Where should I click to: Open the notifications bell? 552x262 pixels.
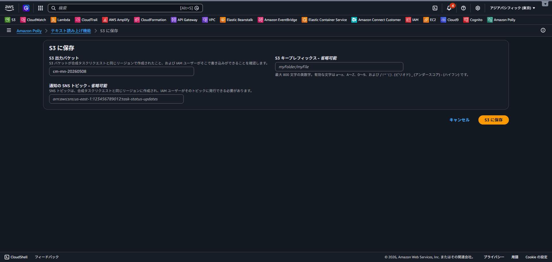point(449,8)
